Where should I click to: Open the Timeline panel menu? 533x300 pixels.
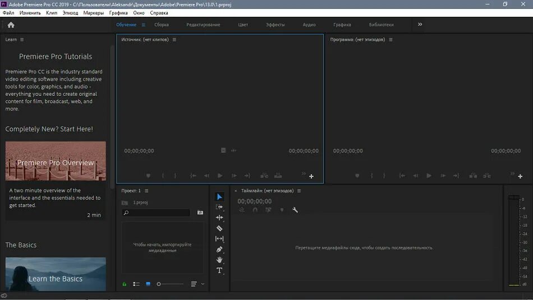[x=299, y=191]
